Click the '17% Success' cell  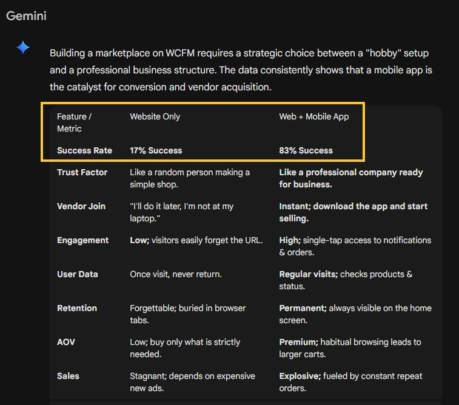[x=156, y=150]
